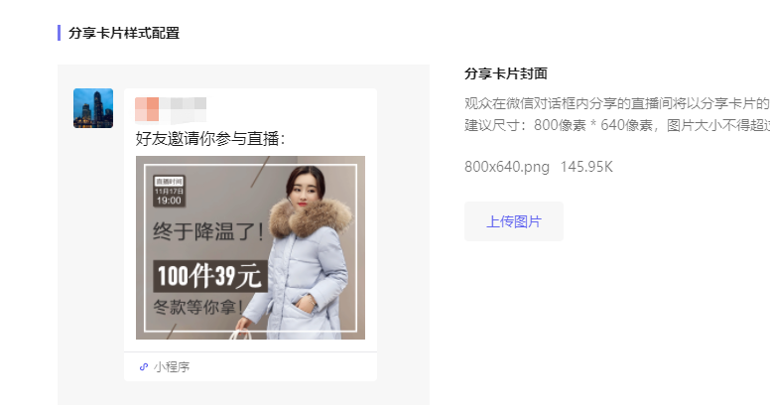This screenshot has height=417, width=770.
Task: Click the fur hood of the model
Action: coord(311,216)
